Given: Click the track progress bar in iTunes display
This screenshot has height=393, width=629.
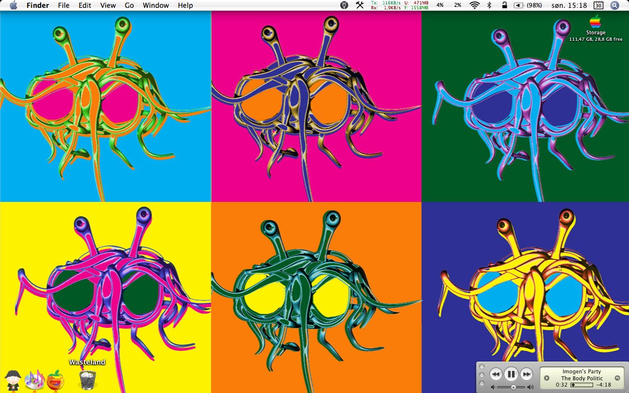Looking at the screenshot, I should coord(582,385).
